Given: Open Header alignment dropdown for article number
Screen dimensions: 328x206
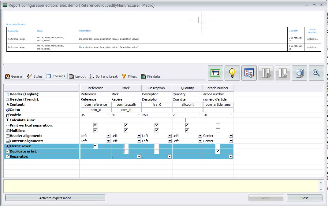Looking at the screenshot, I should pyautogui.click(x=231, y=136).
